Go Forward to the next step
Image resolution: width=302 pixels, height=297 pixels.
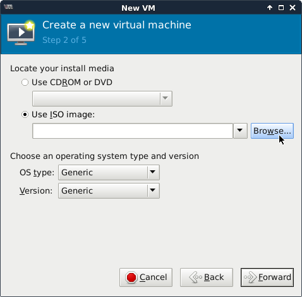pos(267,277)
